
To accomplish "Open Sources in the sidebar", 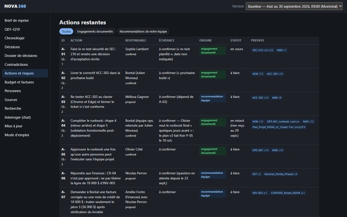I will tap(25, 99).
